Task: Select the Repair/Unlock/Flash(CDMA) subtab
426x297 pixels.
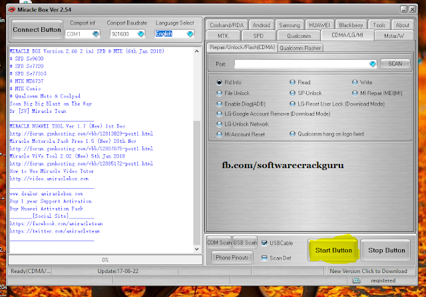Action: pyautogui.click(x=242, y=47)
